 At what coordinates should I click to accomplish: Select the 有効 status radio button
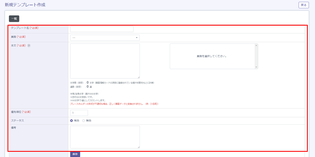tap(72, 121)
